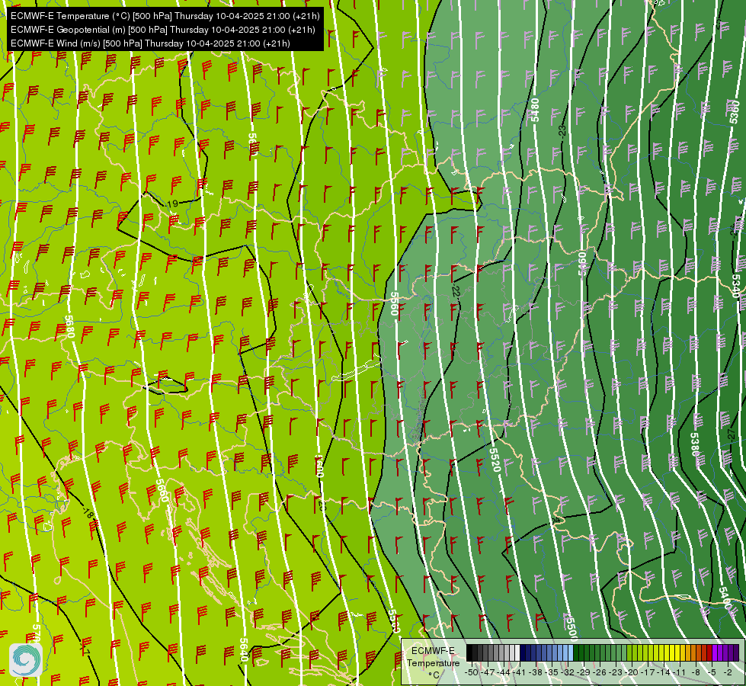Click the -47 legend value
This screenshot has width=746, height=686.
pyautogui.click(x=488, y=672)
